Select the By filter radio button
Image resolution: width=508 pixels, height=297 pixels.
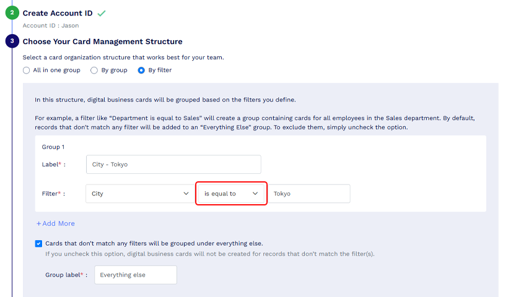(x=141, y=70)
